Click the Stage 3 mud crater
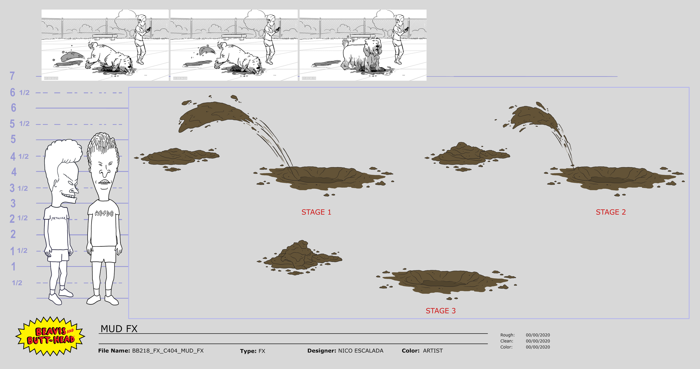Image resolution: width=700 pixels, height=369 pixels. tap(445, 281)
